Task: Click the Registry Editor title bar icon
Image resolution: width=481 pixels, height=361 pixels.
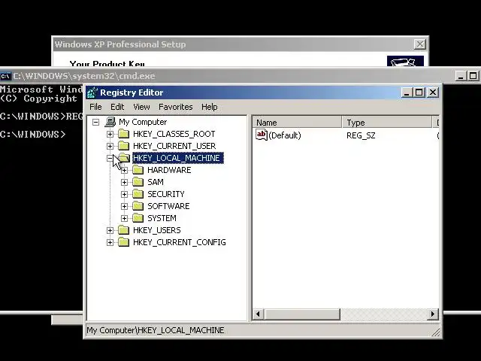Action: tap(92, 93)
